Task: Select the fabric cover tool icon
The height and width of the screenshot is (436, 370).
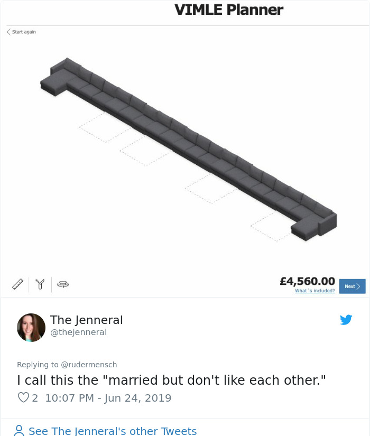Action: [40, 284]
